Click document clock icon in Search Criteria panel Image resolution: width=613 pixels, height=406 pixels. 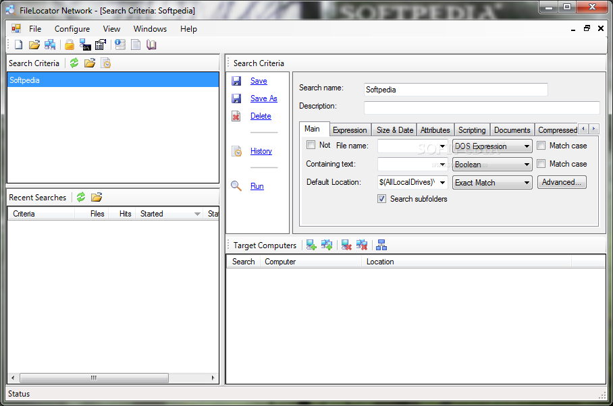point(105,63)
